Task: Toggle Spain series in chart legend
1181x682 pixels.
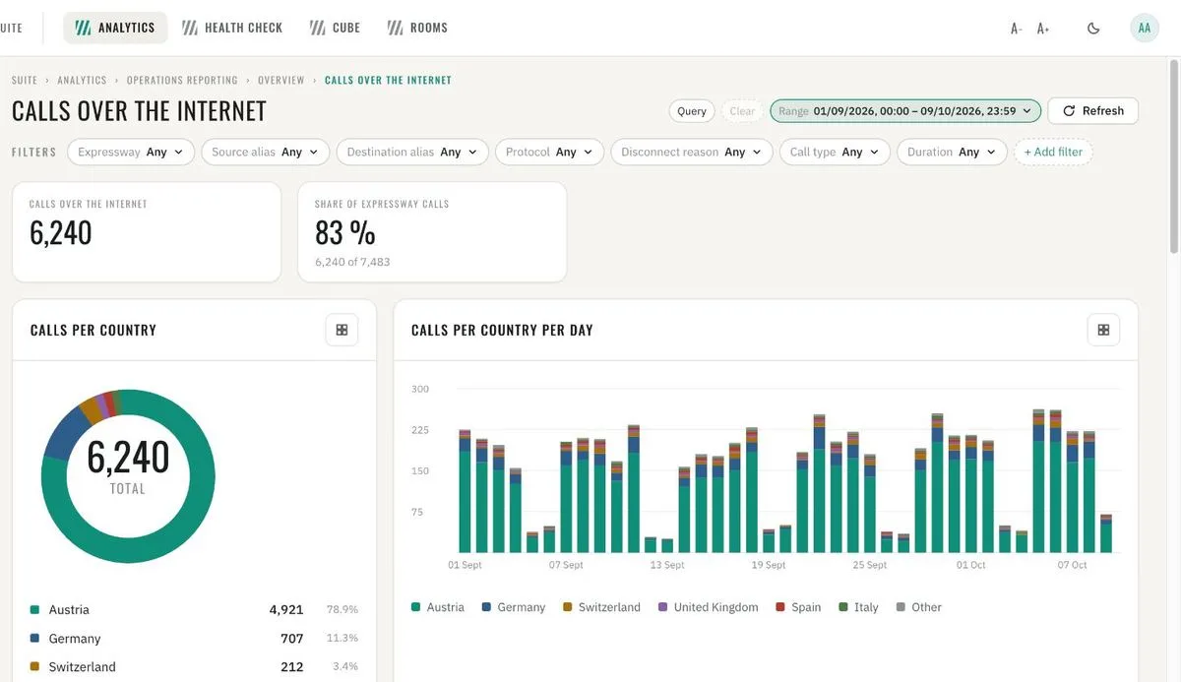Action: pyautogui.click(x=798, y=607)
